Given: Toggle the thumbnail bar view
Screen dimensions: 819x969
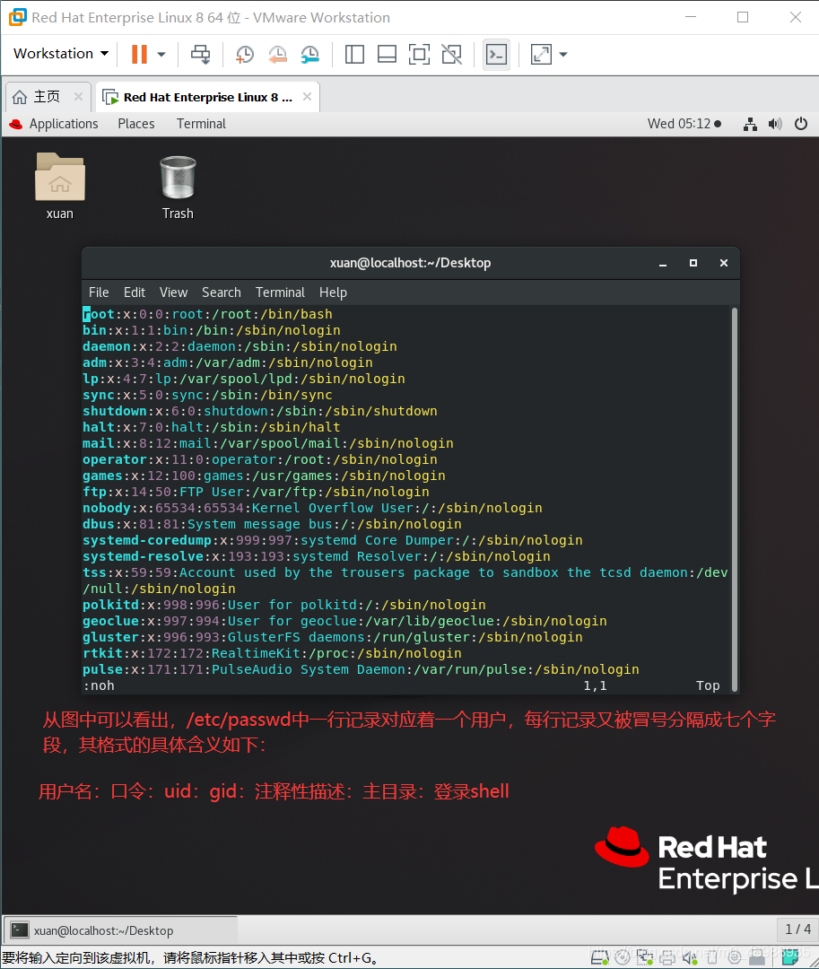Looking at the screenshot, I should (387, 55).
